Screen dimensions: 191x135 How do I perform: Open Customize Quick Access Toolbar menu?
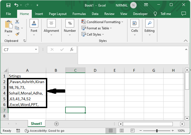(x=37, y=5)
